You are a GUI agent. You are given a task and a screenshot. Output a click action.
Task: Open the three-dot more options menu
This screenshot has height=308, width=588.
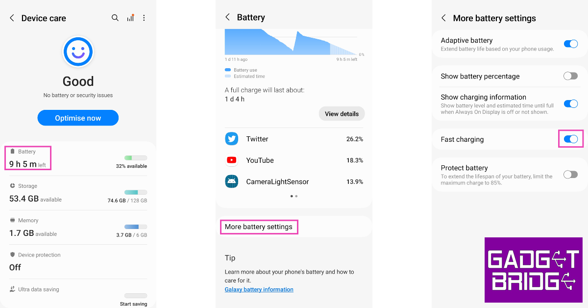pyautogui.click(x=144, y=18)
